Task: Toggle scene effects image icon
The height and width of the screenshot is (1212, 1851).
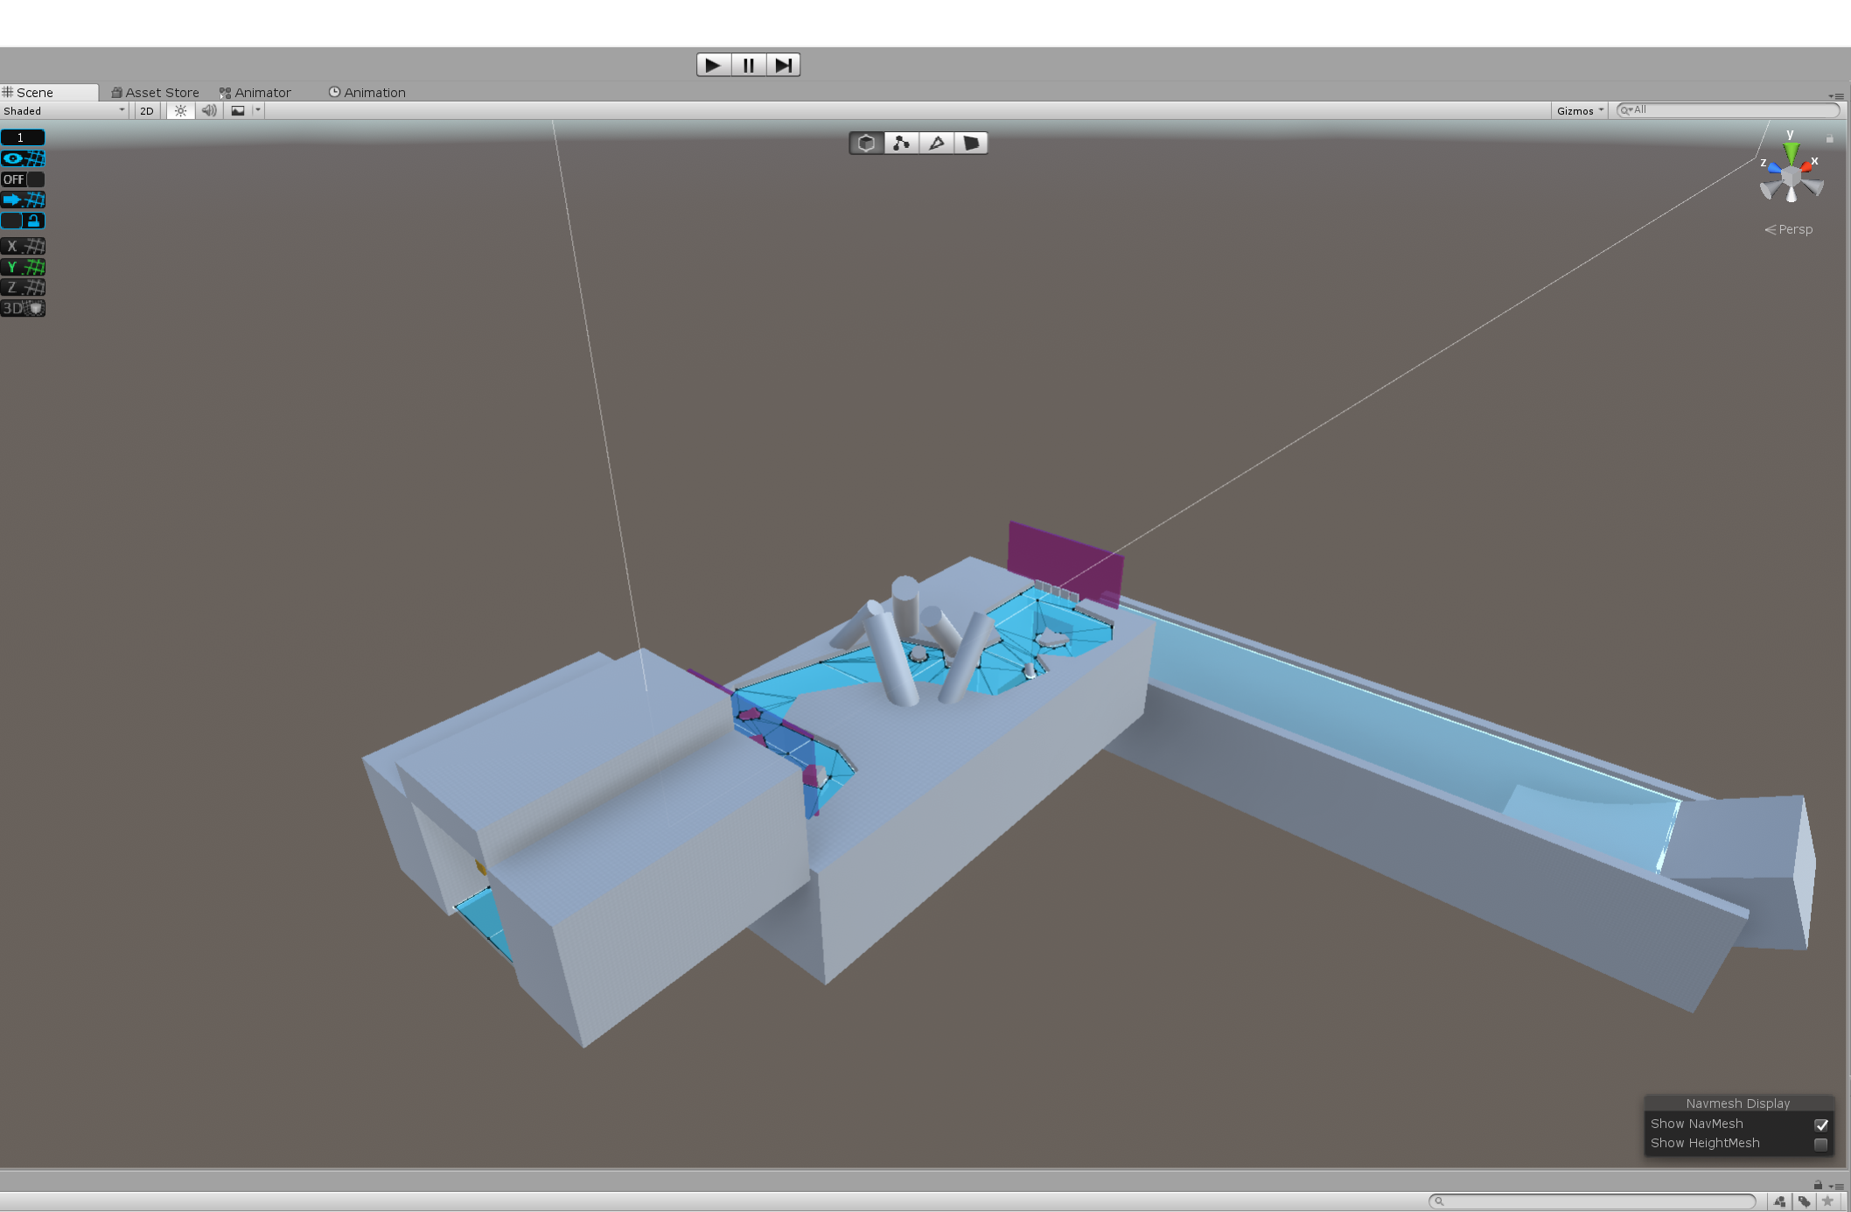Action: pos(238,110)
